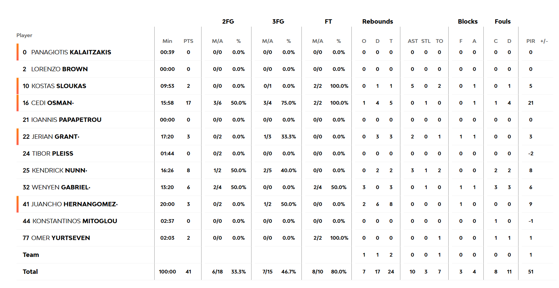
Task: Click Lorenzo Brown's name
Action: tap(59, 69)
